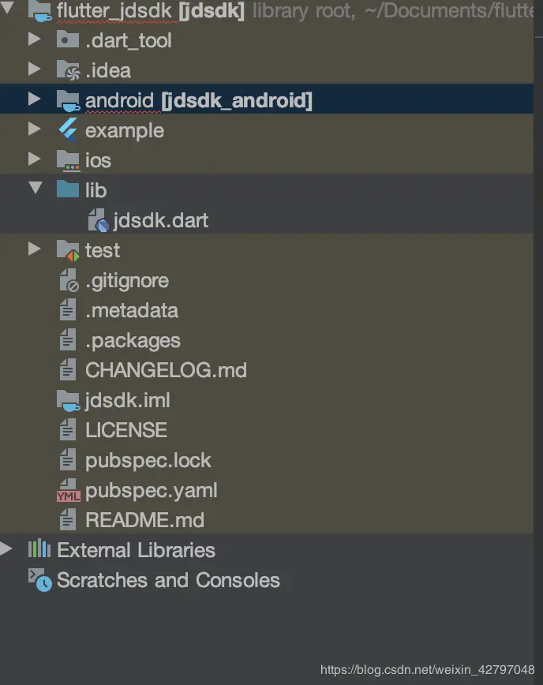Collapse the lib folder arrow
The width and height of the screenshot is (543, 685).
[x=34, y=189]
